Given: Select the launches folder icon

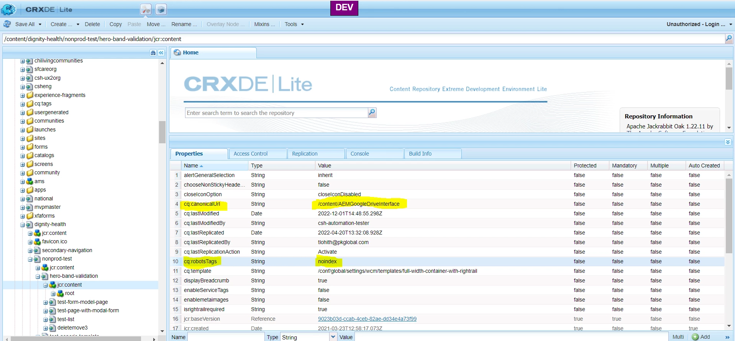Looking at the screenshot, I should 30,130.
